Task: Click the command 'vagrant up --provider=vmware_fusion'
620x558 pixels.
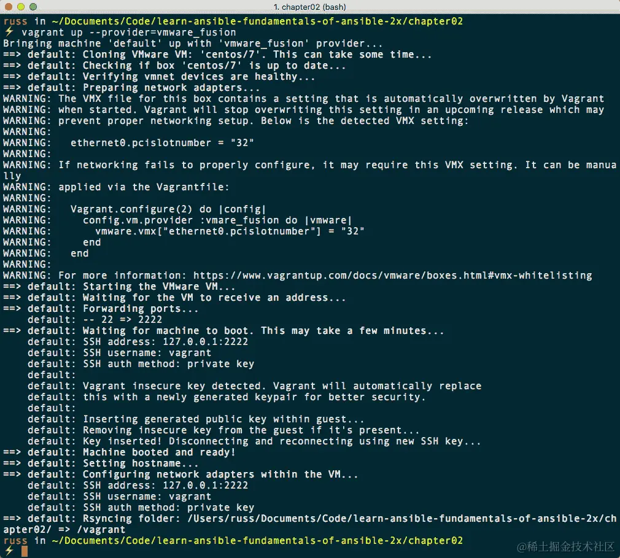Action: pyautogui.click(x=128, y=33)
